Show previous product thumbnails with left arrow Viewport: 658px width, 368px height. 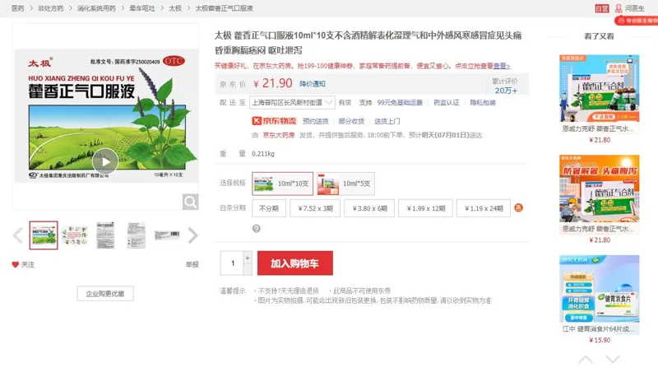17,235
